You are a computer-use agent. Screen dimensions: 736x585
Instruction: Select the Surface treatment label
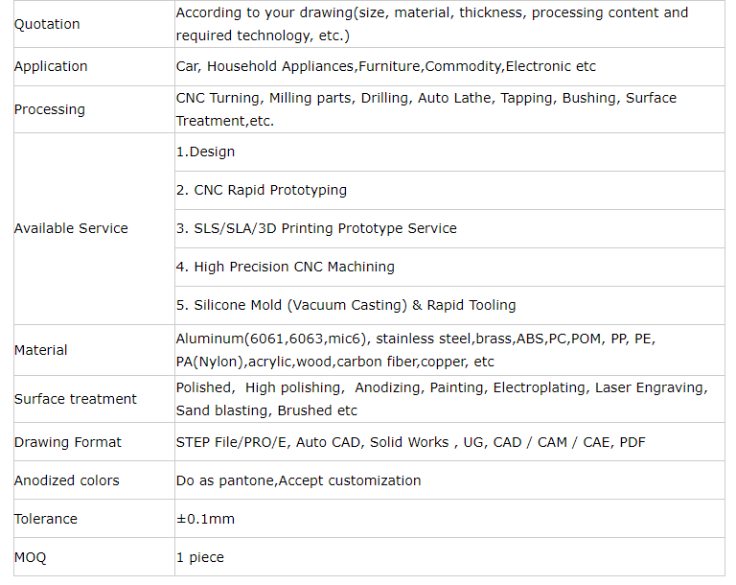click(x=75, y=399)
